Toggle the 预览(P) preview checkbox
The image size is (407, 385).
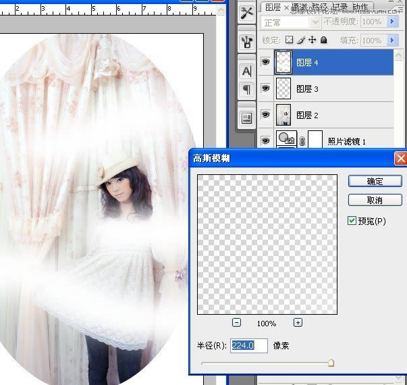[352, 221]
